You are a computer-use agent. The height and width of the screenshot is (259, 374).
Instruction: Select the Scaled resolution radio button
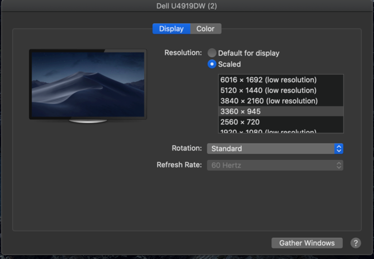(x=212, y=64)
